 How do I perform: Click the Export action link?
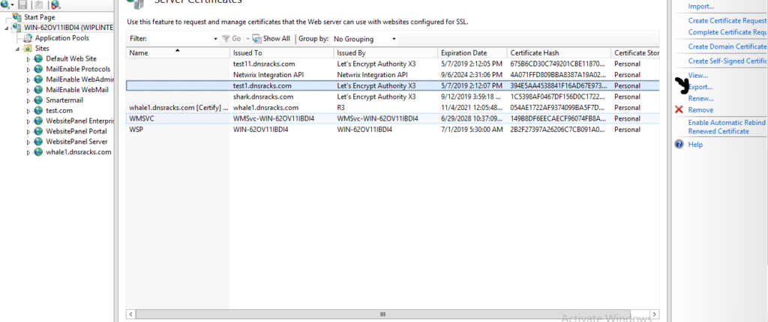tap(700, 87)
